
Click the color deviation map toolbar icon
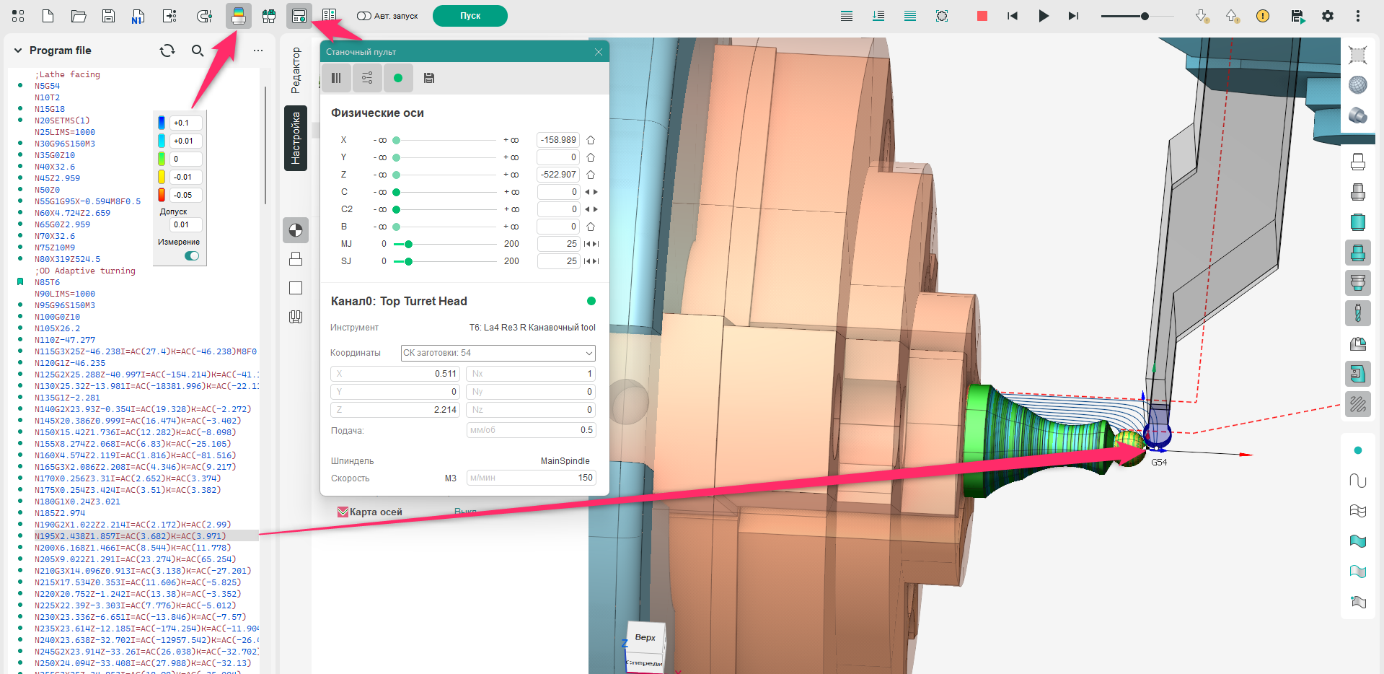point(238,16)
